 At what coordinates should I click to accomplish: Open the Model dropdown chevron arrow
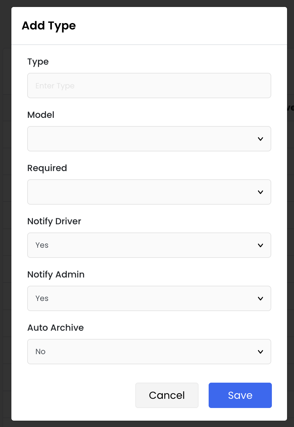[260, 139]
